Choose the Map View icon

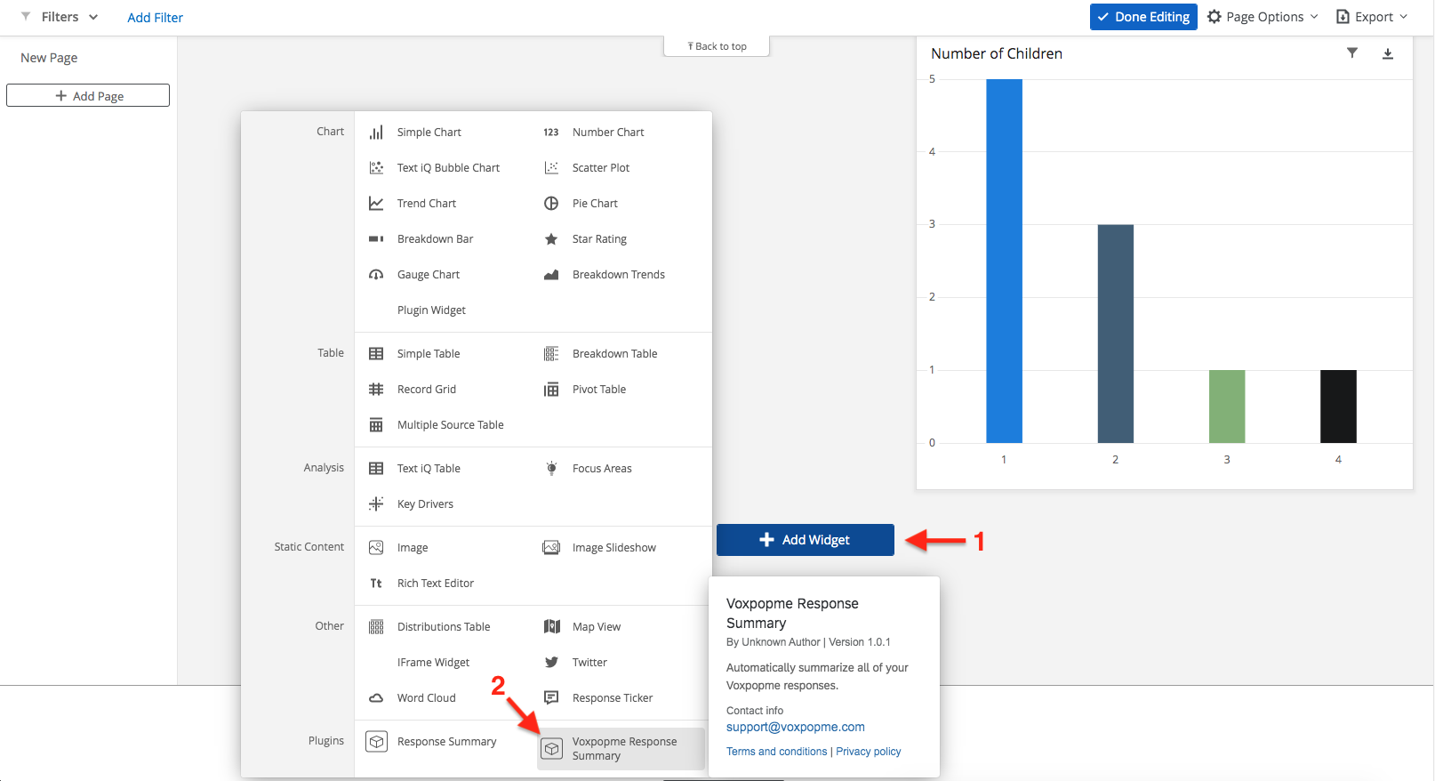point(551,627)
